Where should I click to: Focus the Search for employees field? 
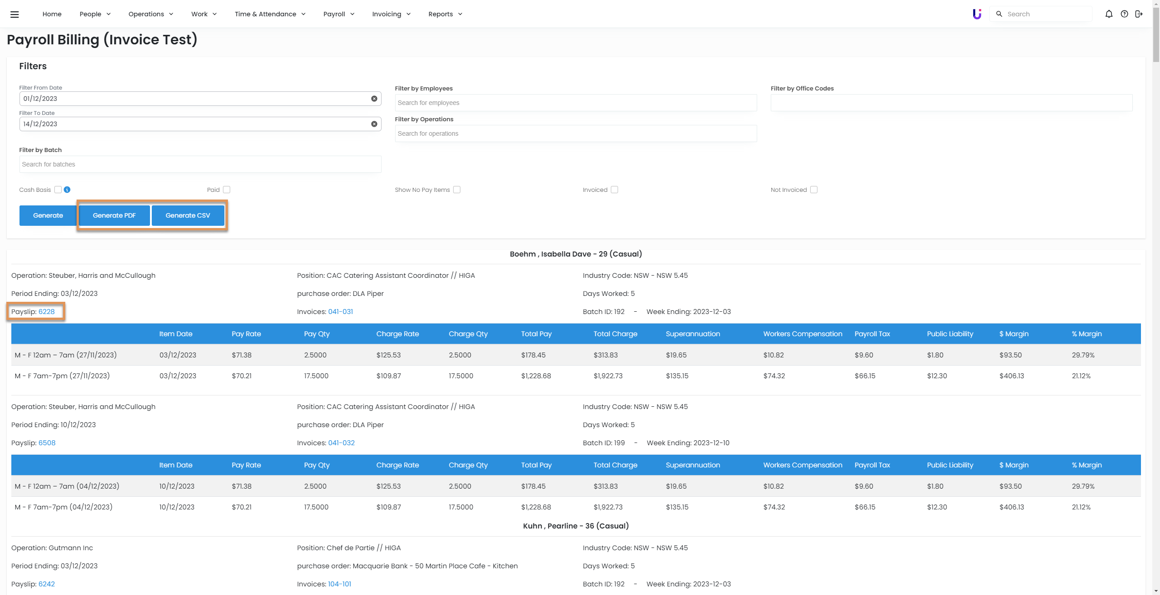click(575, 103)
